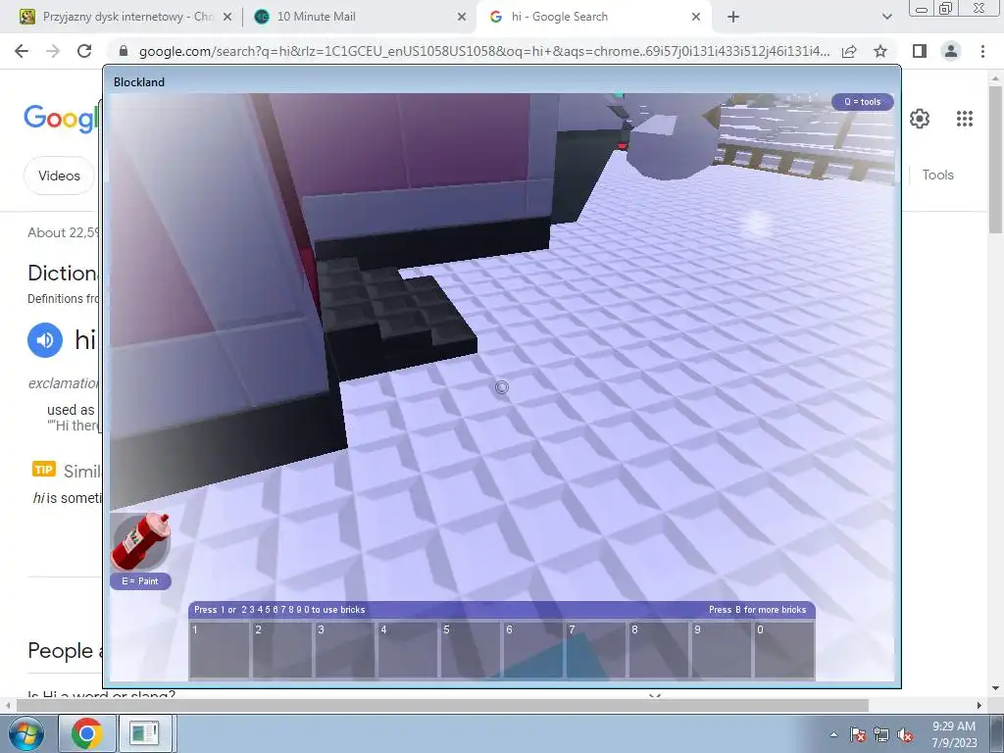Click the Blockland window title
Screen dimensions: 1004x753
[139, 82]
